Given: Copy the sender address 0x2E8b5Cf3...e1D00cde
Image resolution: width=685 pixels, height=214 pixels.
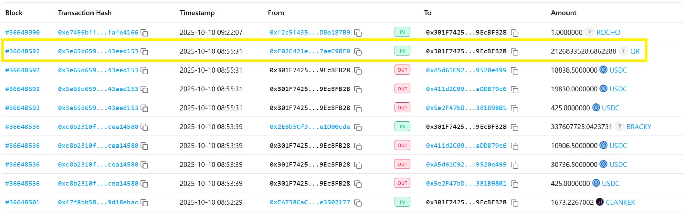Looking at the screenshot, I should click(x=358, y=127).
